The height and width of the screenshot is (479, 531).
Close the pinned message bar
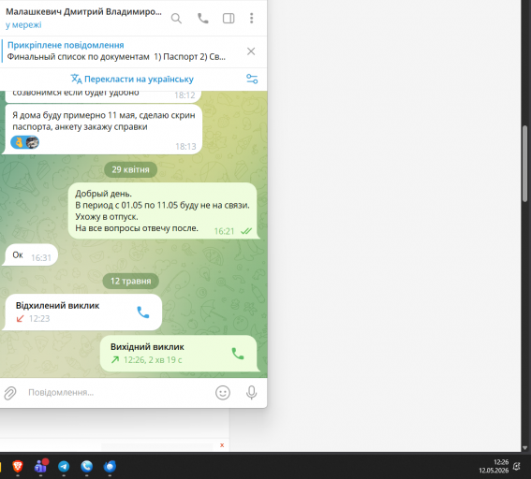pos(251,51)
